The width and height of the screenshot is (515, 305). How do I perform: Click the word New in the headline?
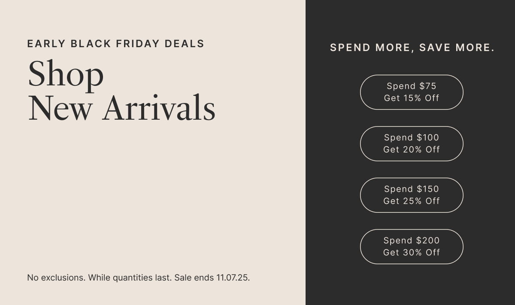[60, 108]
